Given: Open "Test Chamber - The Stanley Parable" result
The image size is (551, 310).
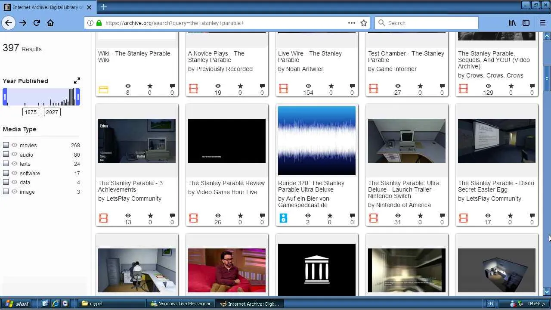Looking at the screenshot, I should (406, 56).
